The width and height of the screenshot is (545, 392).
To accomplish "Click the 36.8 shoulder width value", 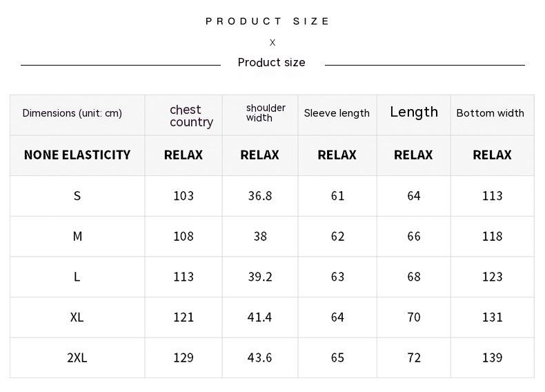I will pos(260,196).
